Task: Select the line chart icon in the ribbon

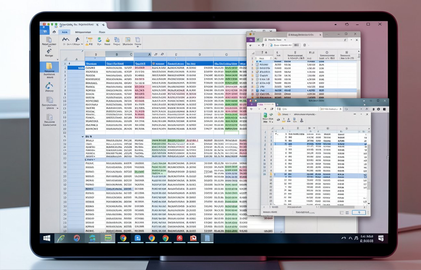Action: pos(65,40)
